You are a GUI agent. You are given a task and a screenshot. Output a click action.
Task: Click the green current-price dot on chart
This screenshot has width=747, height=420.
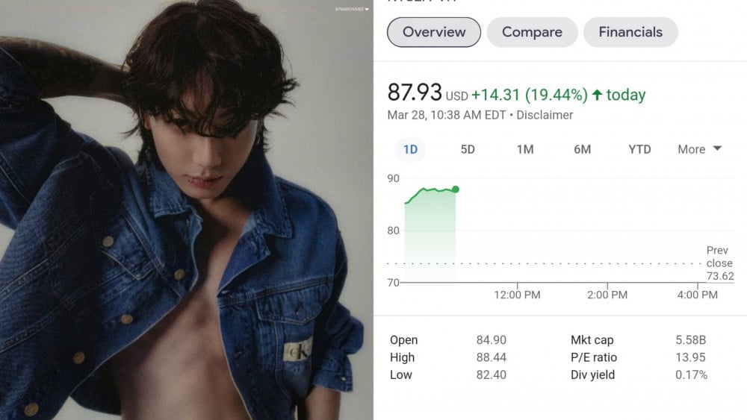(456, 189)
